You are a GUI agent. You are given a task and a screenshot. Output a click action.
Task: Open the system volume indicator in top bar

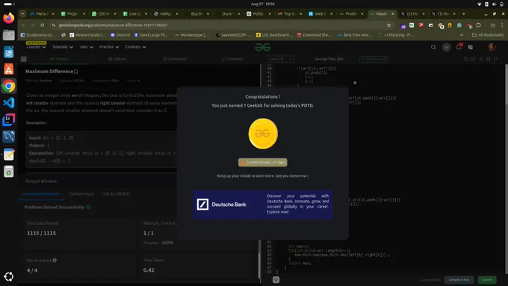point(494,4)
